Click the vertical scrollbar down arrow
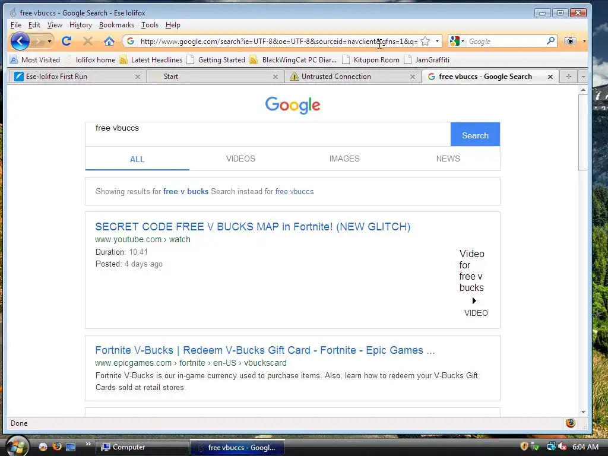Screen dimensions: 608x456 [x=583, y=412]
